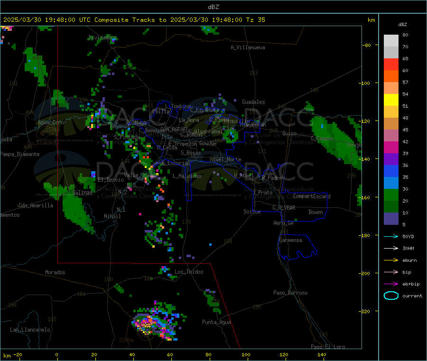
Task: Click the 'Carmensa' map label
Action: click(x=290, y=240)
